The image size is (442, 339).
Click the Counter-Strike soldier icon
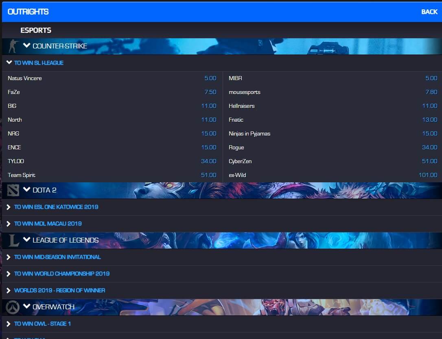pyautogui.click(x=13, y=46)
